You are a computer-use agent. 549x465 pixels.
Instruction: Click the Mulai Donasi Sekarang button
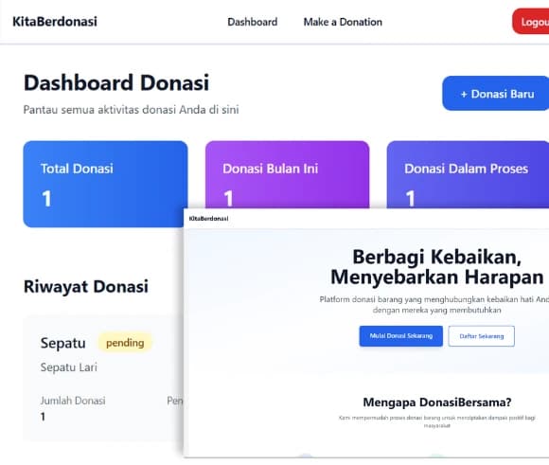coord(401,336)
